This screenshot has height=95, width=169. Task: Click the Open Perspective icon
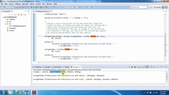coord(151,7)
